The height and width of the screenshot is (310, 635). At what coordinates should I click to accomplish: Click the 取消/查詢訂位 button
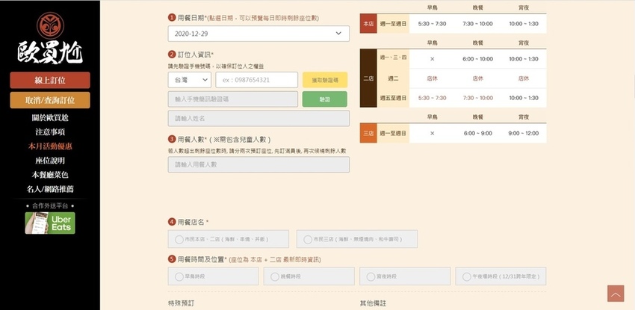[50, 100]
